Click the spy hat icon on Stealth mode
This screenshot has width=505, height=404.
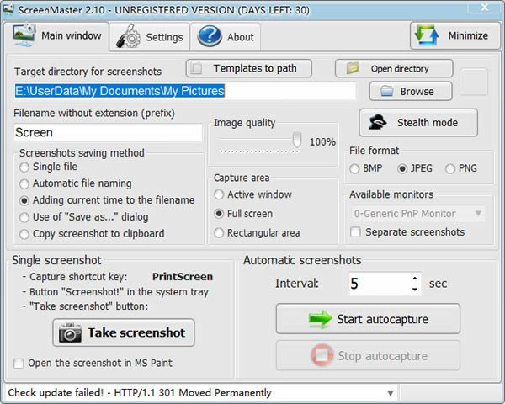click(x=377, y=122)
